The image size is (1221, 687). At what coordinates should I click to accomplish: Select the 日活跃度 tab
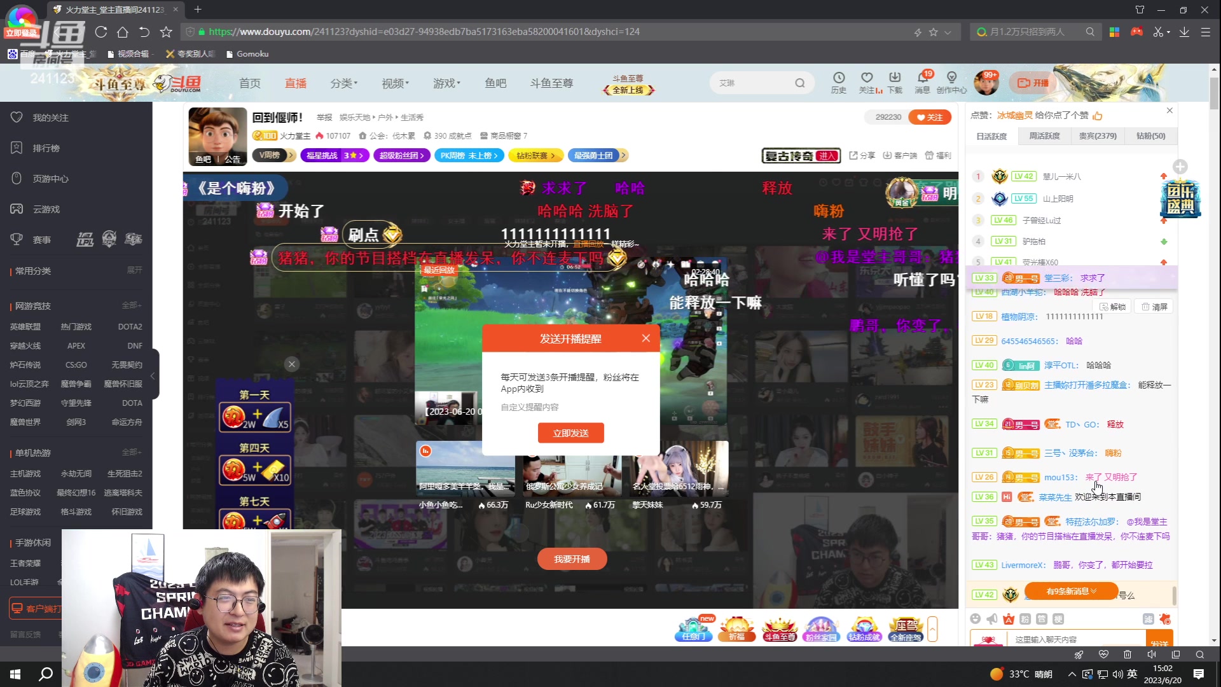[992, 136]
